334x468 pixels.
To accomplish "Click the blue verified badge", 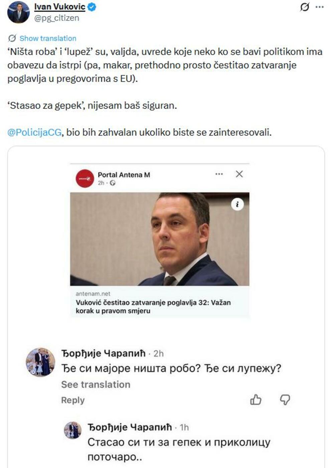I will [92, 7].
